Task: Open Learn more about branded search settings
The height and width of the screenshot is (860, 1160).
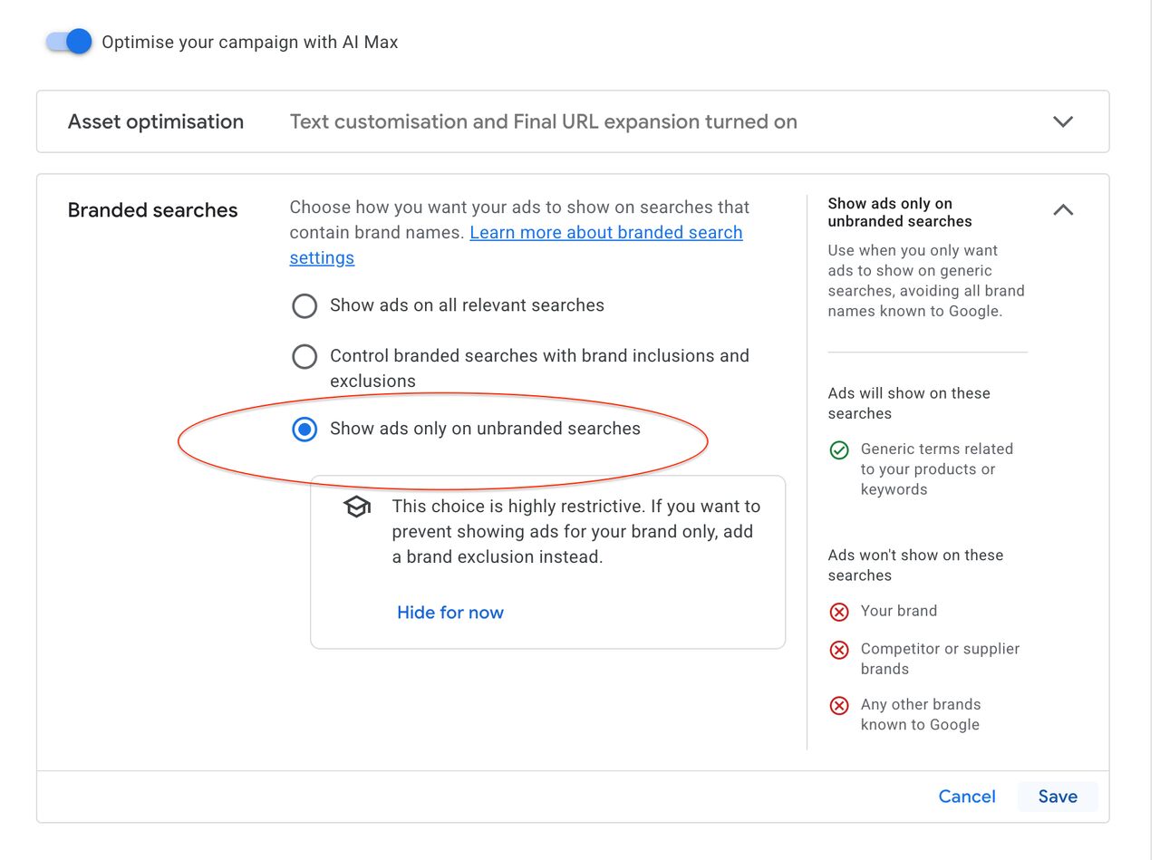Action: coord(516,245)
